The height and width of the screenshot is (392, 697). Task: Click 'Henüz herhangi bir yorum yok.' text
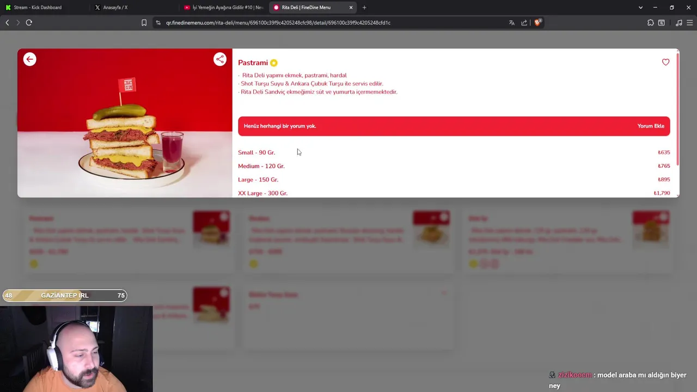pyautogui.click(x=280, y=126)
